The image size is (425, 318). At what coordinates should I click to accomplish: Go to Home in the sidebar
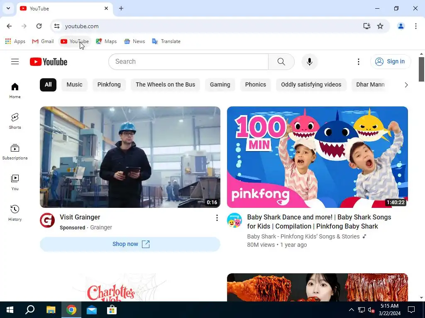tap(15, 91)
